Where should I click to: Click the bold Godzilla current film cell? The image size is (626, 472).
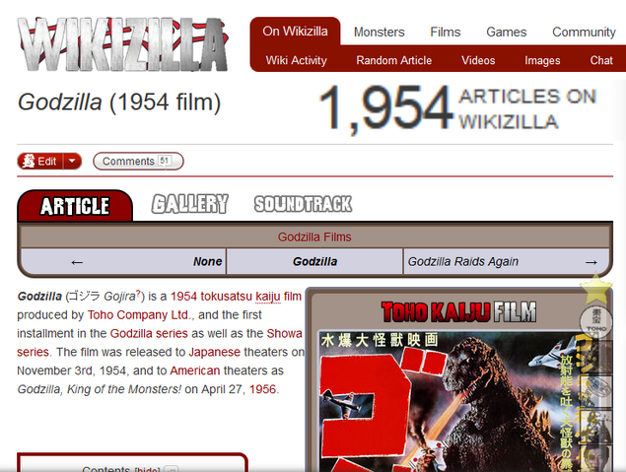point(314,262)
